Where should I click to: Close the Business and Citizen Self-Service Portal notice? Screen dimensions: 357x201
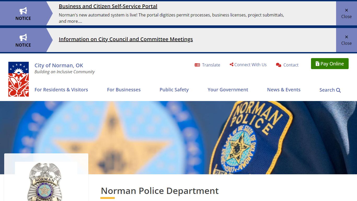pyautogui.click(x=346, y=13)
